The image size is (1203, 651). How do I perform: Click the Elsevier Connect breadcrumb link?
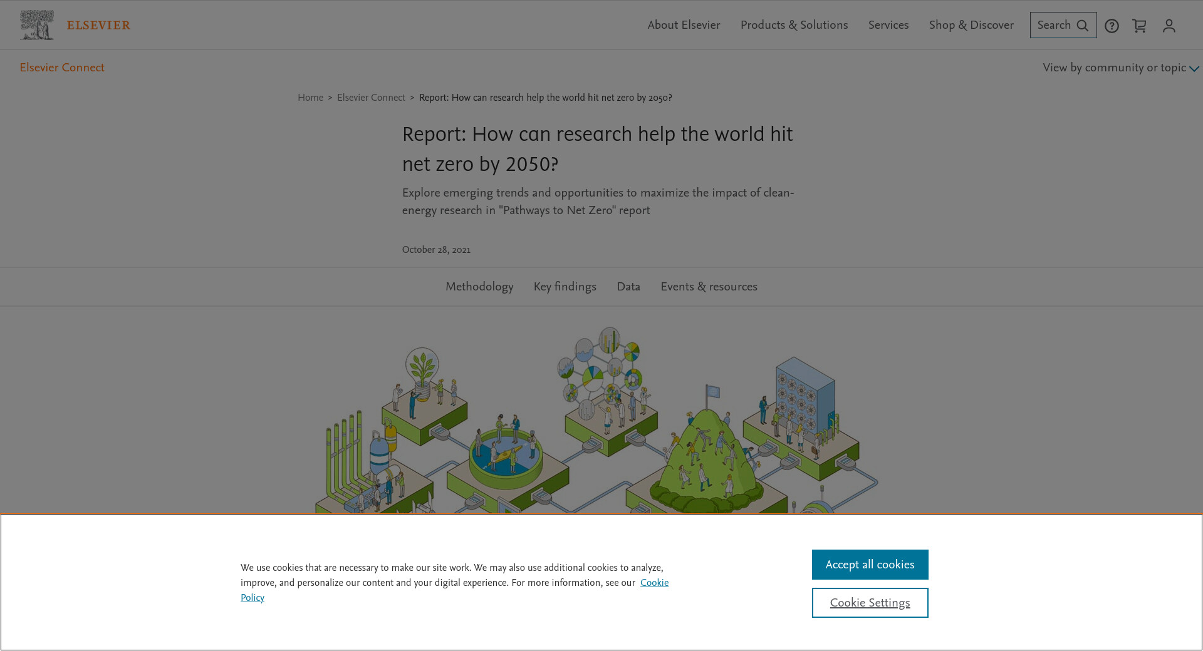click(x=371, y=98)
